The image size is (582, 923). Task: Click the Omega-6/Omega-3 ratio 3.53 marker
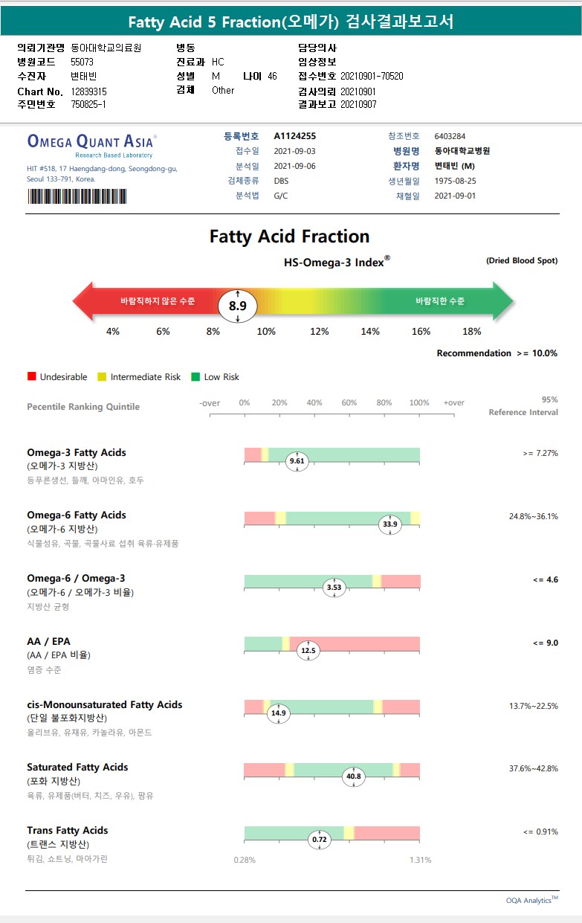(334, 588)
